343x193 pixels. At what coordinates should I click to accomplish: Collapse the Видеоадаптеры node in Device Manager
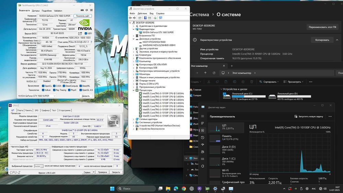[133, 29]
